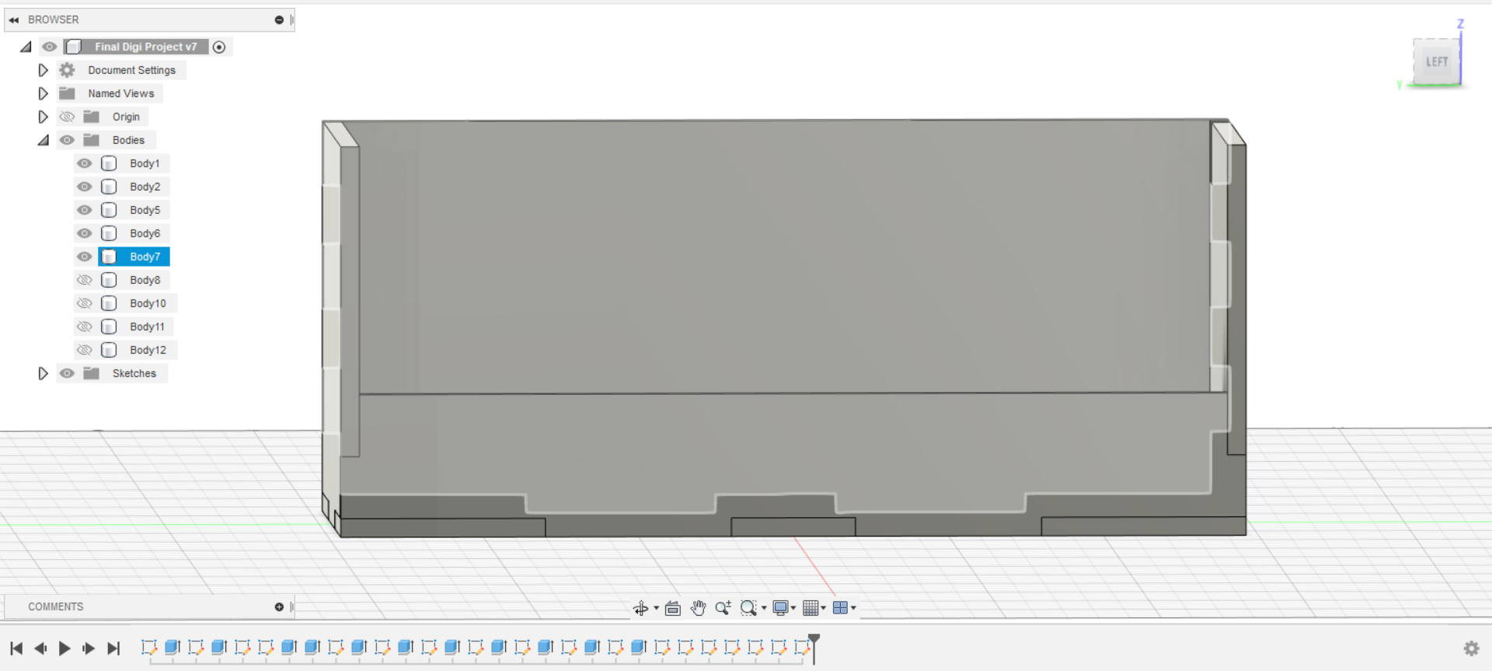Expand the Sketches folder
The width and height of the screenshot is (1492, 671).
tap(43, 373)
